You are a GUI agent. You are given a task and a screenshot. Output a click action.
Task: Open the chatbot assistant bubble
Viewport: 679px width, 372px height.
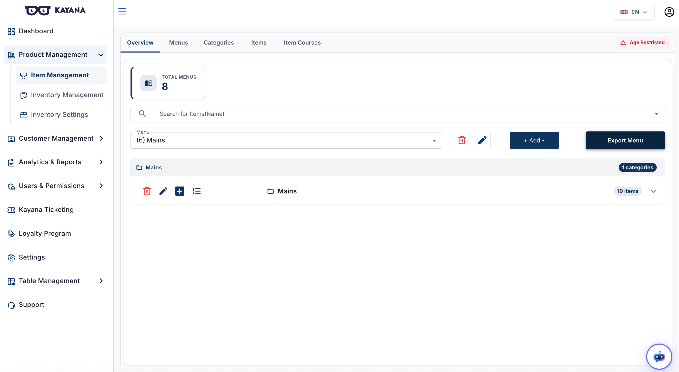(659, 357)
